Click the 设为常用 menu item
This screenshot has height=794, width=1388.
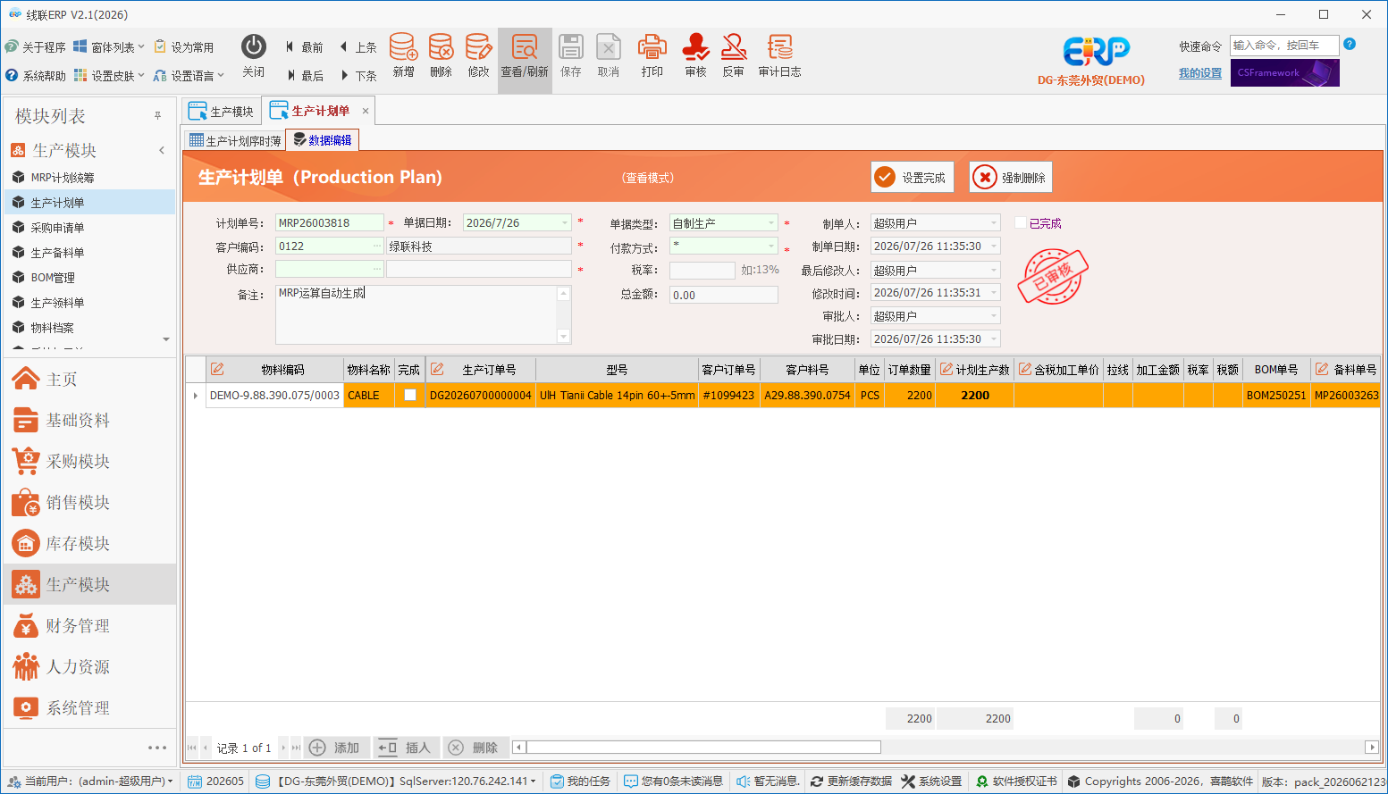tap(184, 47)
